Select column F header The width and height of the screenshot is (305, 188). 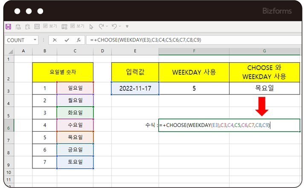[194, 51]
